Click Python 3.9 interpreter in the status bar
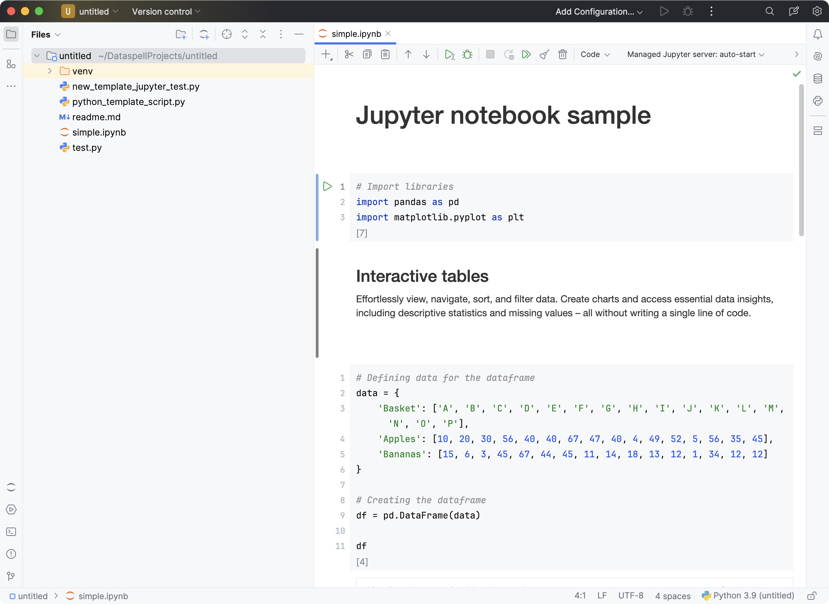This screenshot has width=829, height=604. [x=748, y=596]
